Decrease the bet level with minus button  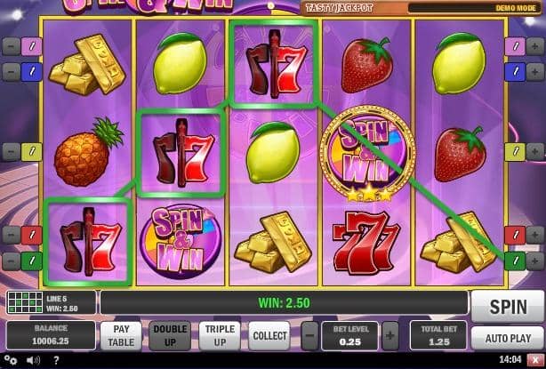click(309, 336)
